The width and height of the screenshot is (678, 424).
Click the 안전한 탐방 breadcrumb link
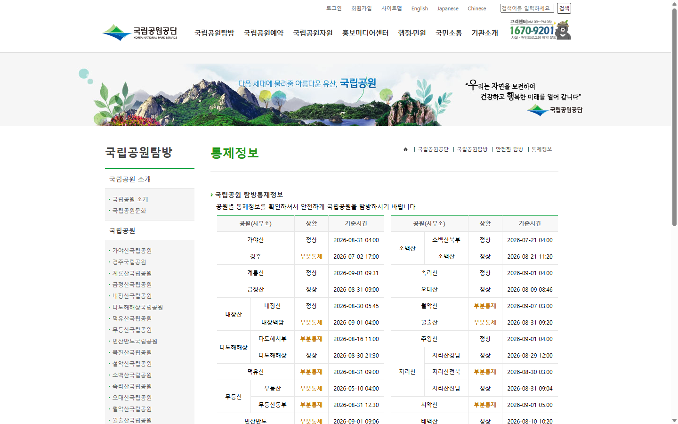tap(509, 149)
